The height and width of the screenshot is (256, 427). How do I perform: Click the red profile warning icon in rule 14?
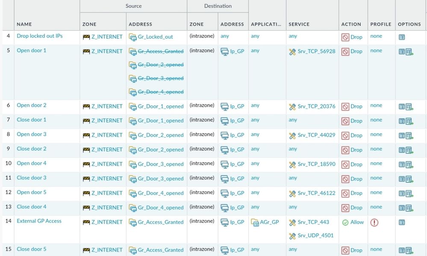pyautogui.click(x=374, y=222)
